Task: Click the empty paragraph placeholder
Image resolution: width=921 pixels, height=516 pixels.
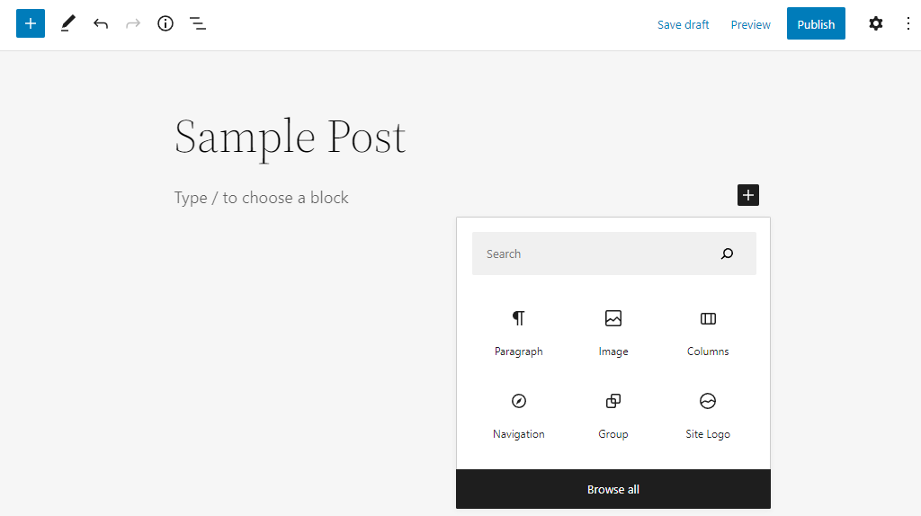Action: [x=261, y=198]
